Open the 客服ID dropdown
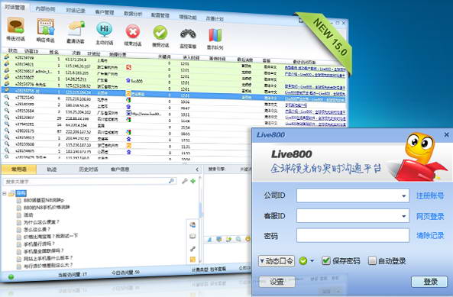Image resolution: width=453 pixels, height=297 pixels. point(403,216)
